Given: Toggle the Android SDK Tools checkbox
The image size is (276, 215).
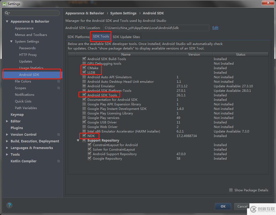Looking at the screenshot, I should [x=84, y=95].
